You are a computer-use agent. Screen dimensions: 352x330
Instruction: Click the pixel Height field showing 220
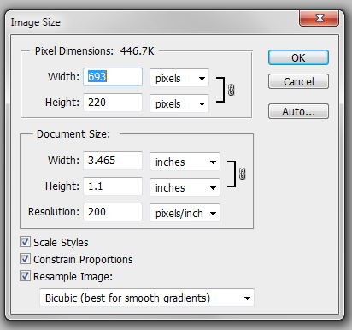(x=113, y=103)
